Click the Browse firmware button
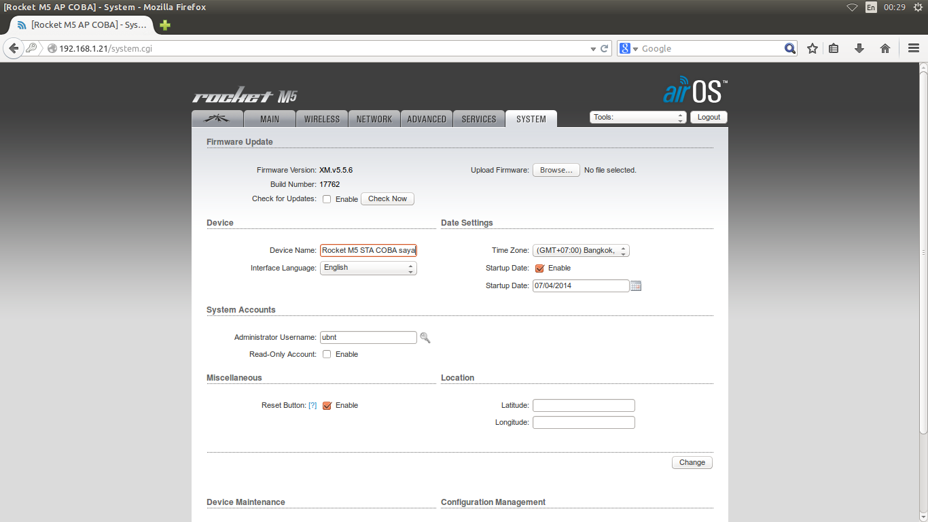 (556, 170)
